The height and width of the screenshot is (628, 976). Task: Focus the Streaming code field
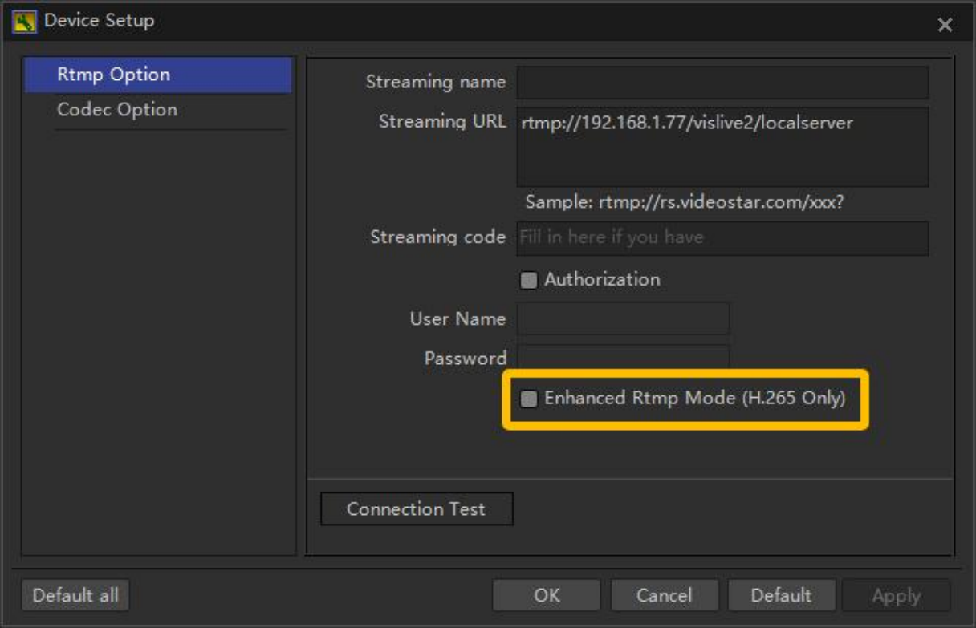tap(722, 238)
